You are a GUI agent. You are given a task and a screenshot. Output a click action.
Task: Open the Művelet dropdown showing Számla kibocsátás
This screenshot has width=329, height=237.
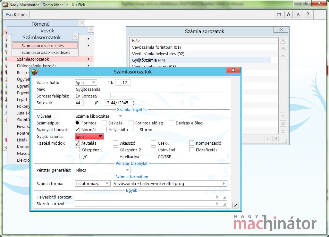point(99,116)
